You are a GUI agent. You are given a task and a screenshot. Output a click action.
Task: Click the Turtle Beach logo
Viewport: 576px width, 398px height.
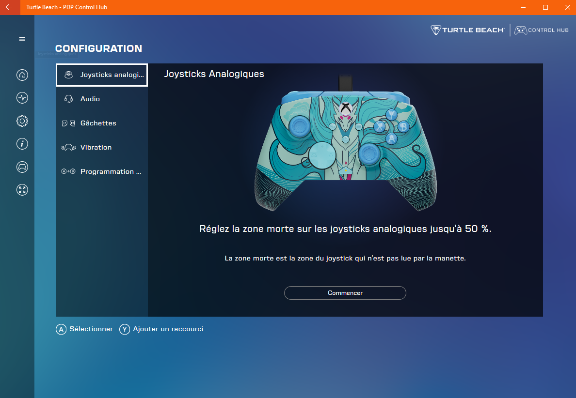click(x=467, y=30)
